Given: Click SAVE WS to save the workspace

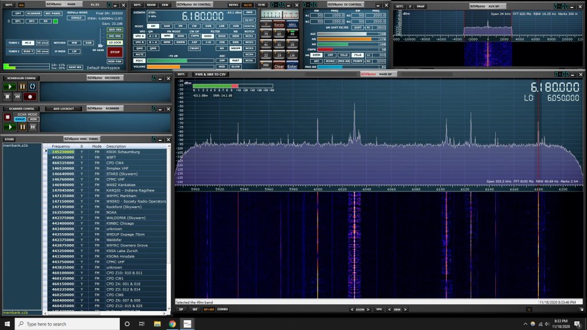Looking at the screenshot, I should pyautogui.click(x=75, y=68).
